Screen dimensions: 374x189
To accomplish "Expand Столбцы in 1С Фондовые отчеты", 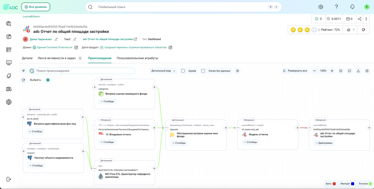I will [x=107, y=142].
